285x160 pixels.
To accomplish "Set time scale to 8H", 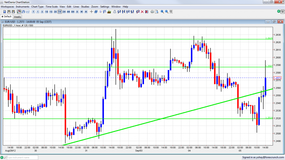I will coord(73,12).
